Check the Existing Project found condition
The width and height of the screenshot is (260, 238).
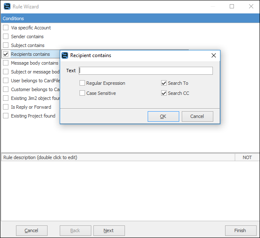(x=6, y=116)
